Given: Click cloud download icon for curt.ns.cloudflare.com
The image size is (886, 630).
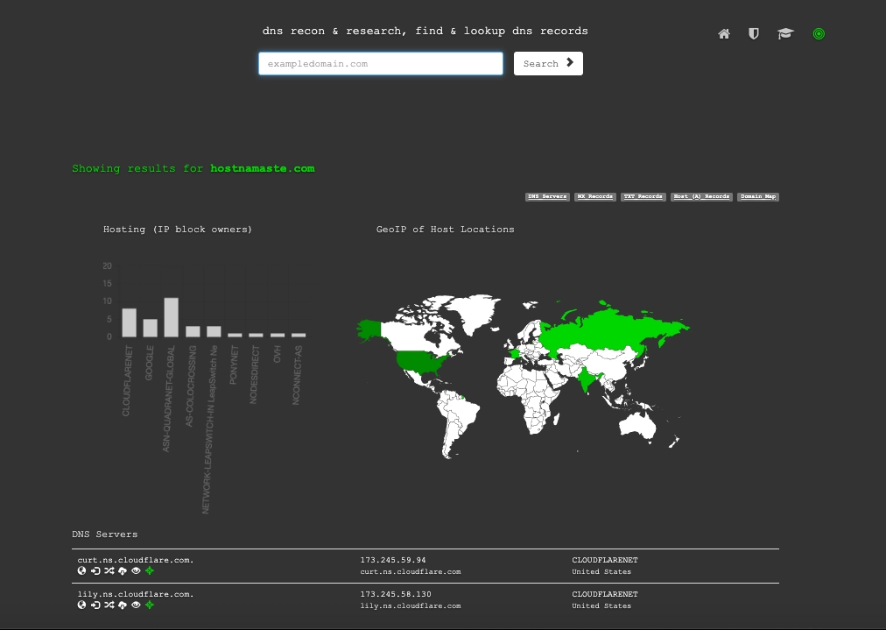Looking at the screenshot, I should pos(123,570).
